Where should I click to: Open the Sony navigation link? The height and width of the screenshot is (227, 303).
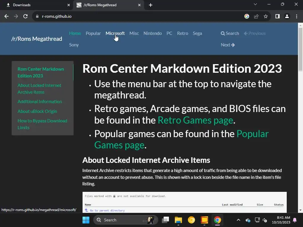tap(74, 45)
